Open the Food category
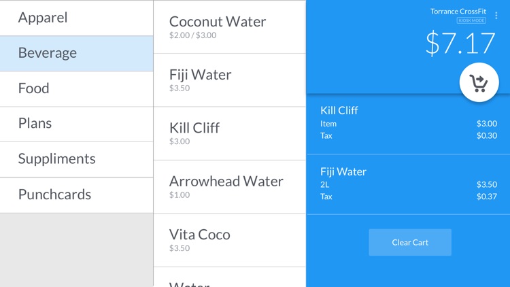This screenshot has width=510, height=287. (76, 88)
